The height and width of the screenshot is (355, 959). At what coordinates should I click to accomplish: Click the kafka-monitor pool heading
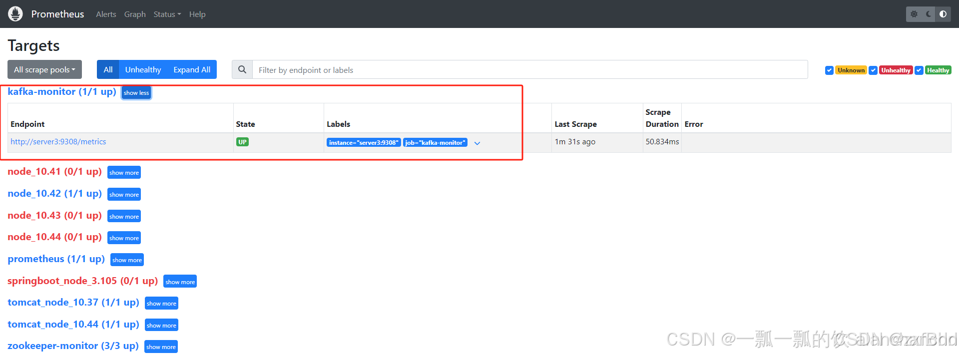coord(62,92)
